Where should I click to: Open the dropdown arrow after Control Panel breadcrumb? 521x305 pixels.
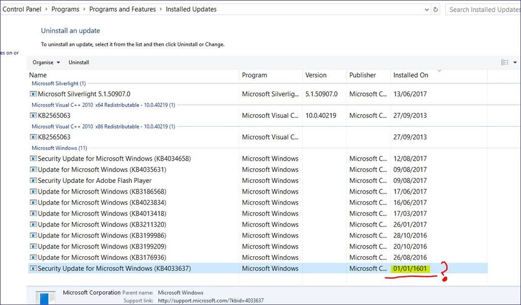click(46, 9)
